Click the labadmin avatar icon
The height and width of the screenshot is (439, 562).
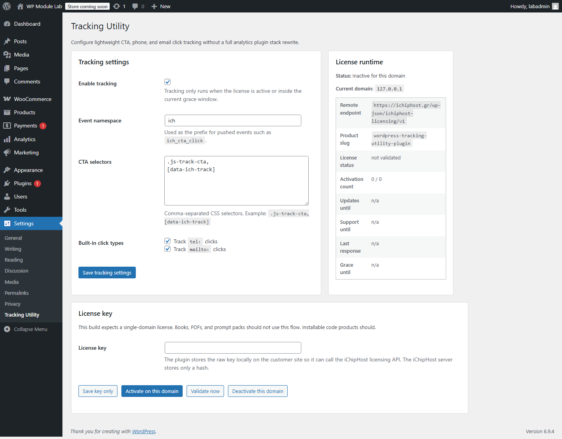(x=555, y=6)
